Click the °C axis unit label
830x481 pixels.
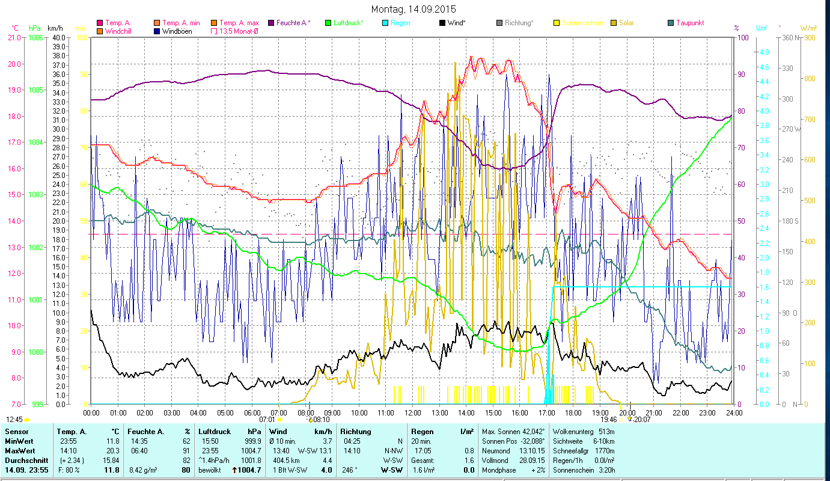[x=16, y=28]
